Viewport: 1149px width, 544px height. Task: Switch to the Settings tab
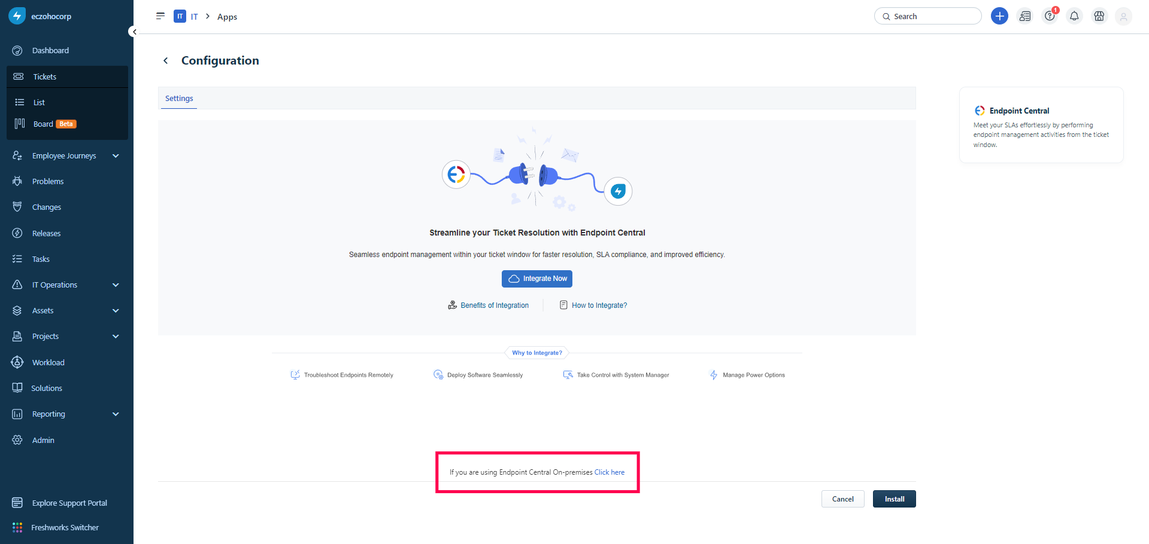click(x=179, y=99)
